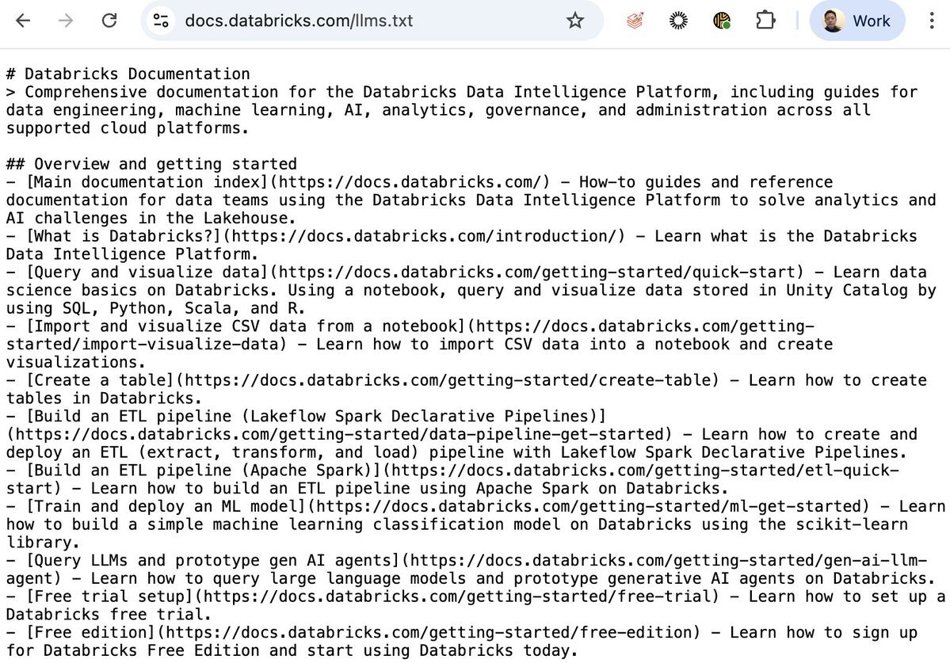Click the text 'AI challenges in the Lakehouse.'

151,218
